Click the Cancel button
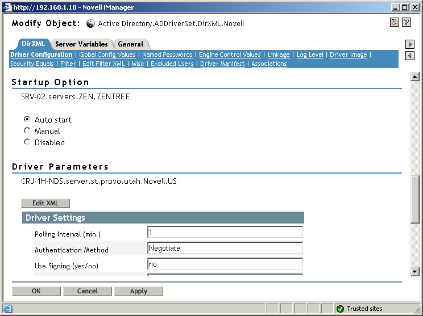Image resolution: width=423 pixels, height=316 pixels. click(x=88, y=291)
